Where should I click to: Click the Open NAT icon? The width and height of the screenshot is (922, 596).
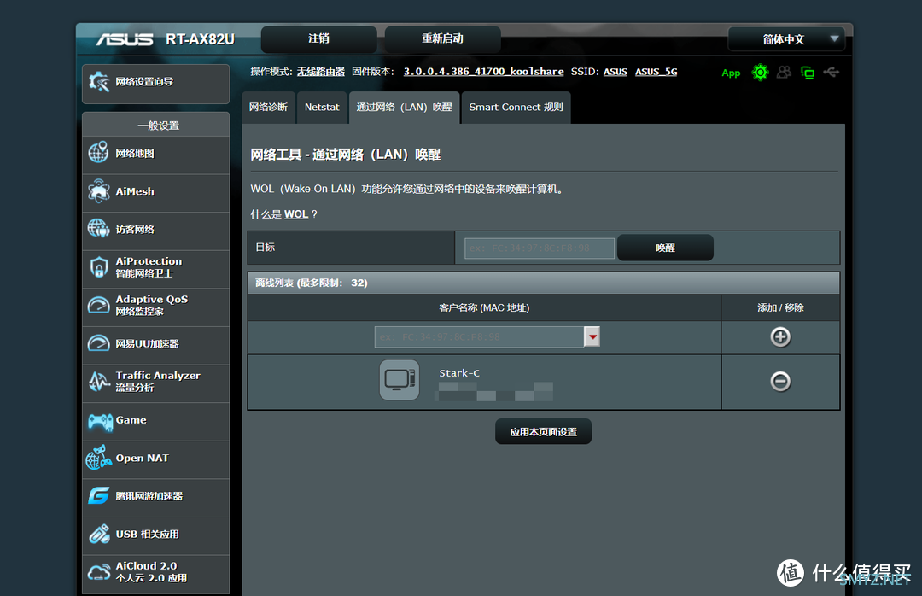coord(99,457)
